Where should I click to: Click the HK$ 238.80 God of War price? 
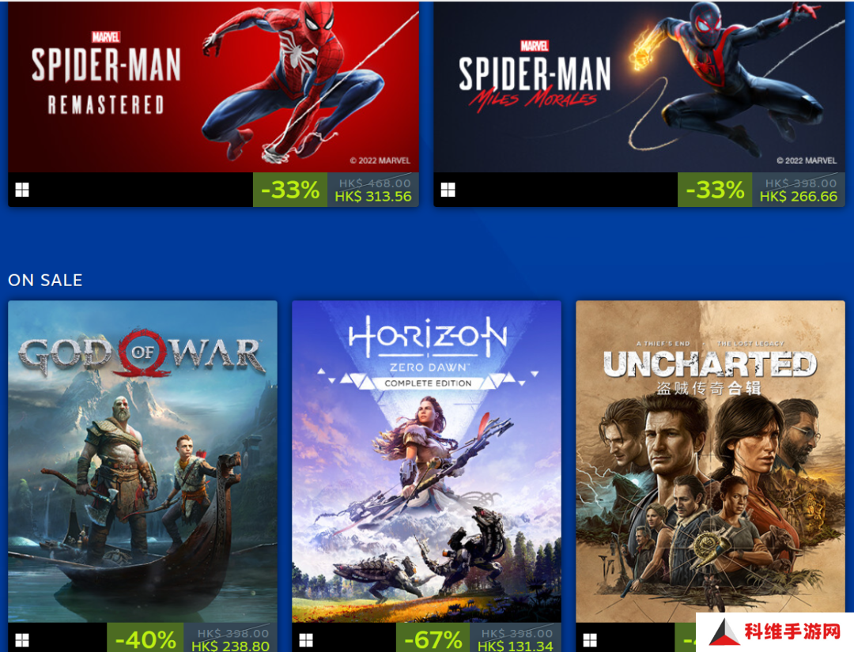point(230,646)
